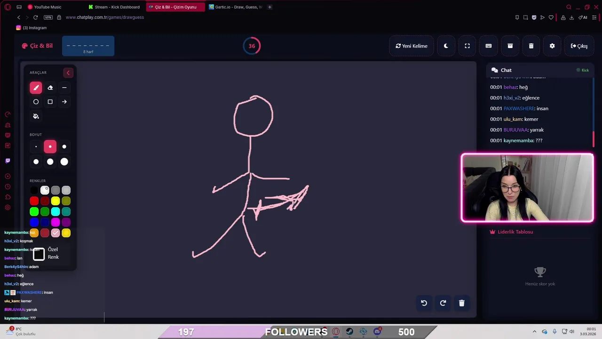This screenshot has width=602, height=339.
Task: Click the 8 harf word hint box
Action: [88, 46]
